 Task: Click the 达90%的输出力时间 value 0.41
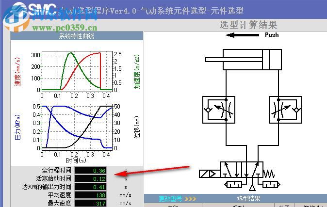coord(90,187)
